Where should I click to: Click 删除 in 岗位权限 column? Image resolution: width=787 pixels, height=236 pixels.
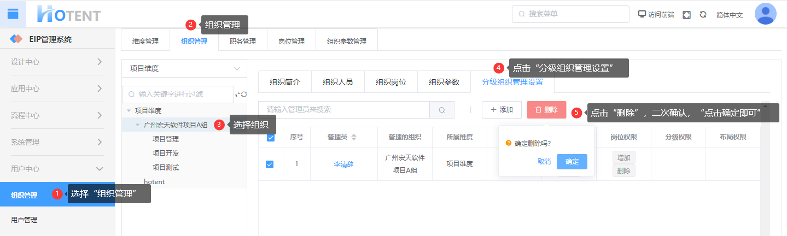(623, 170)
